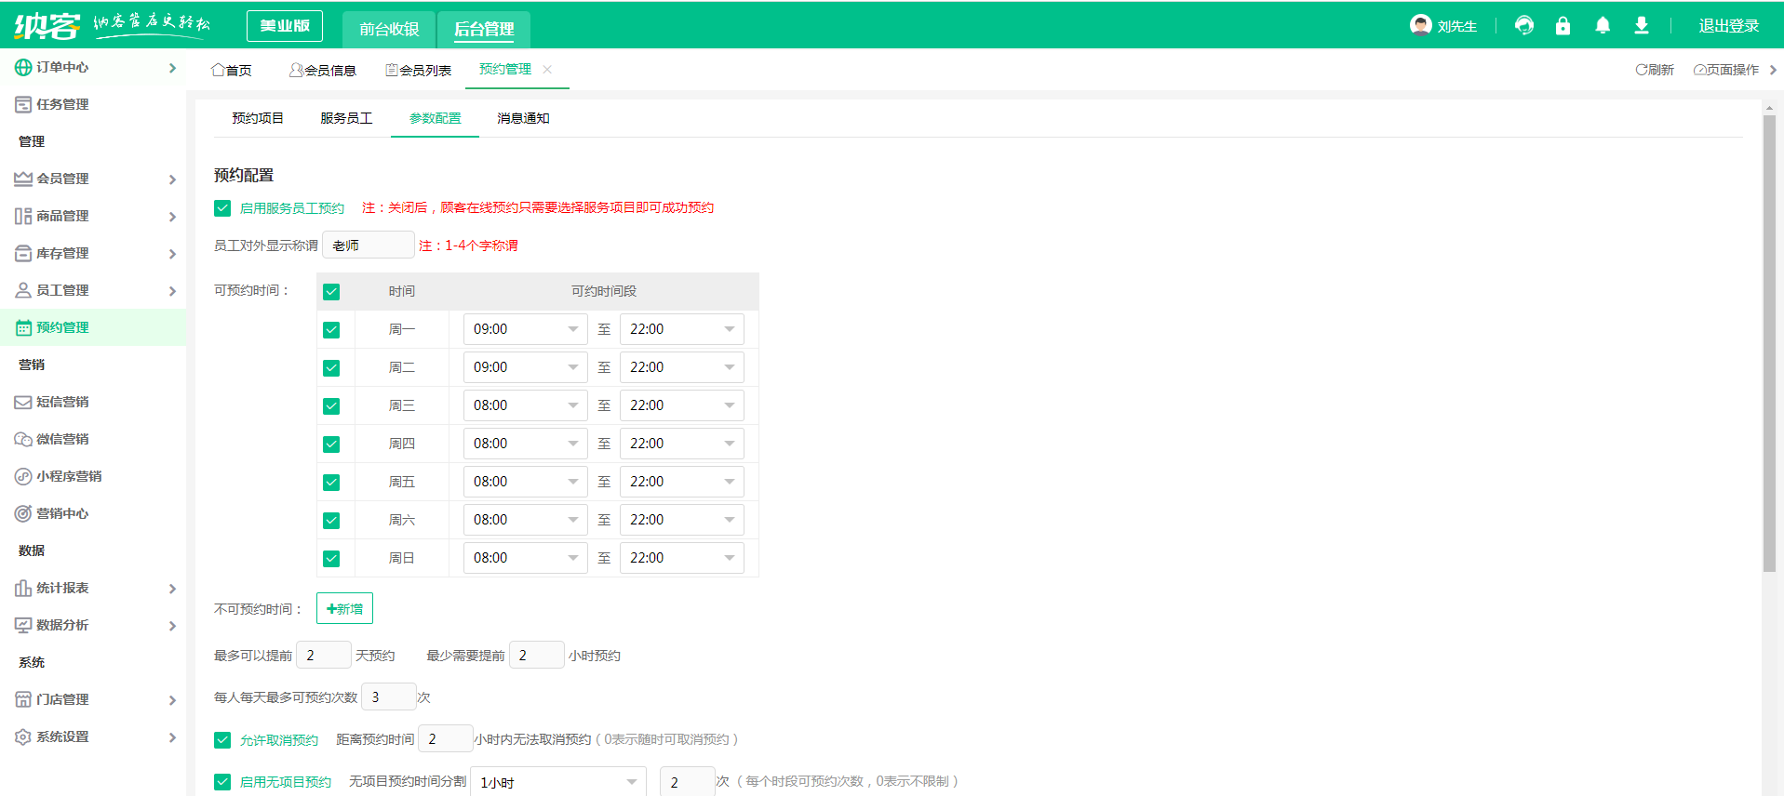Open 会员列表 page tab
The height and width of the screenshot is (796, 1784).
(x=419, y=70)
